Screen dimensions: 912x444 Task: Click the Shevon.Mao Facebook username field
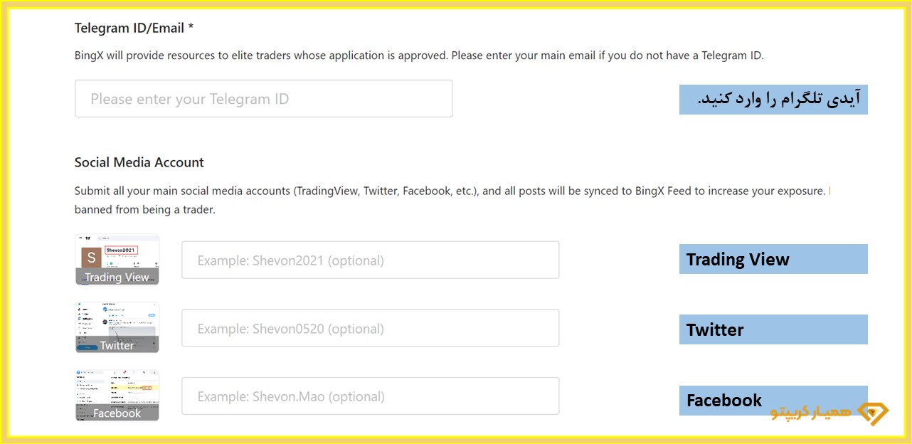click(x=371, y=396)
